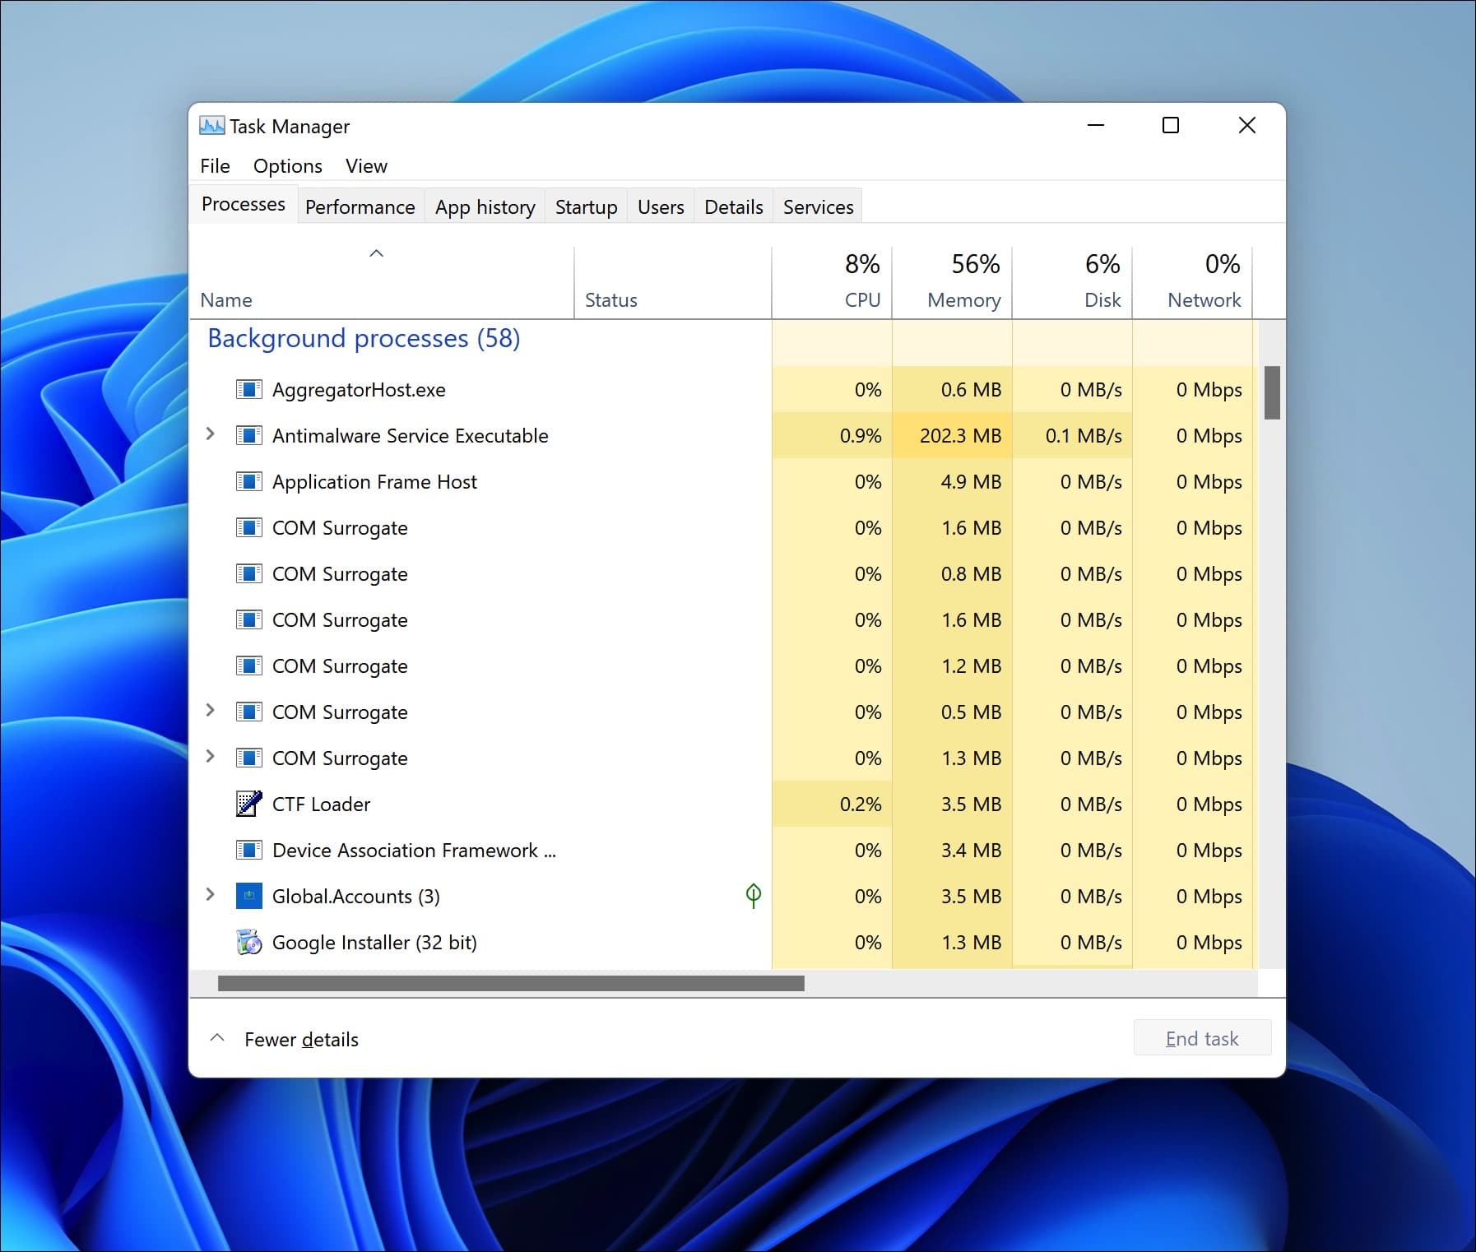Click the Task Manager icon in title bar
The height and width of the screenshot is (1252, 1476).
coord(211,125)
